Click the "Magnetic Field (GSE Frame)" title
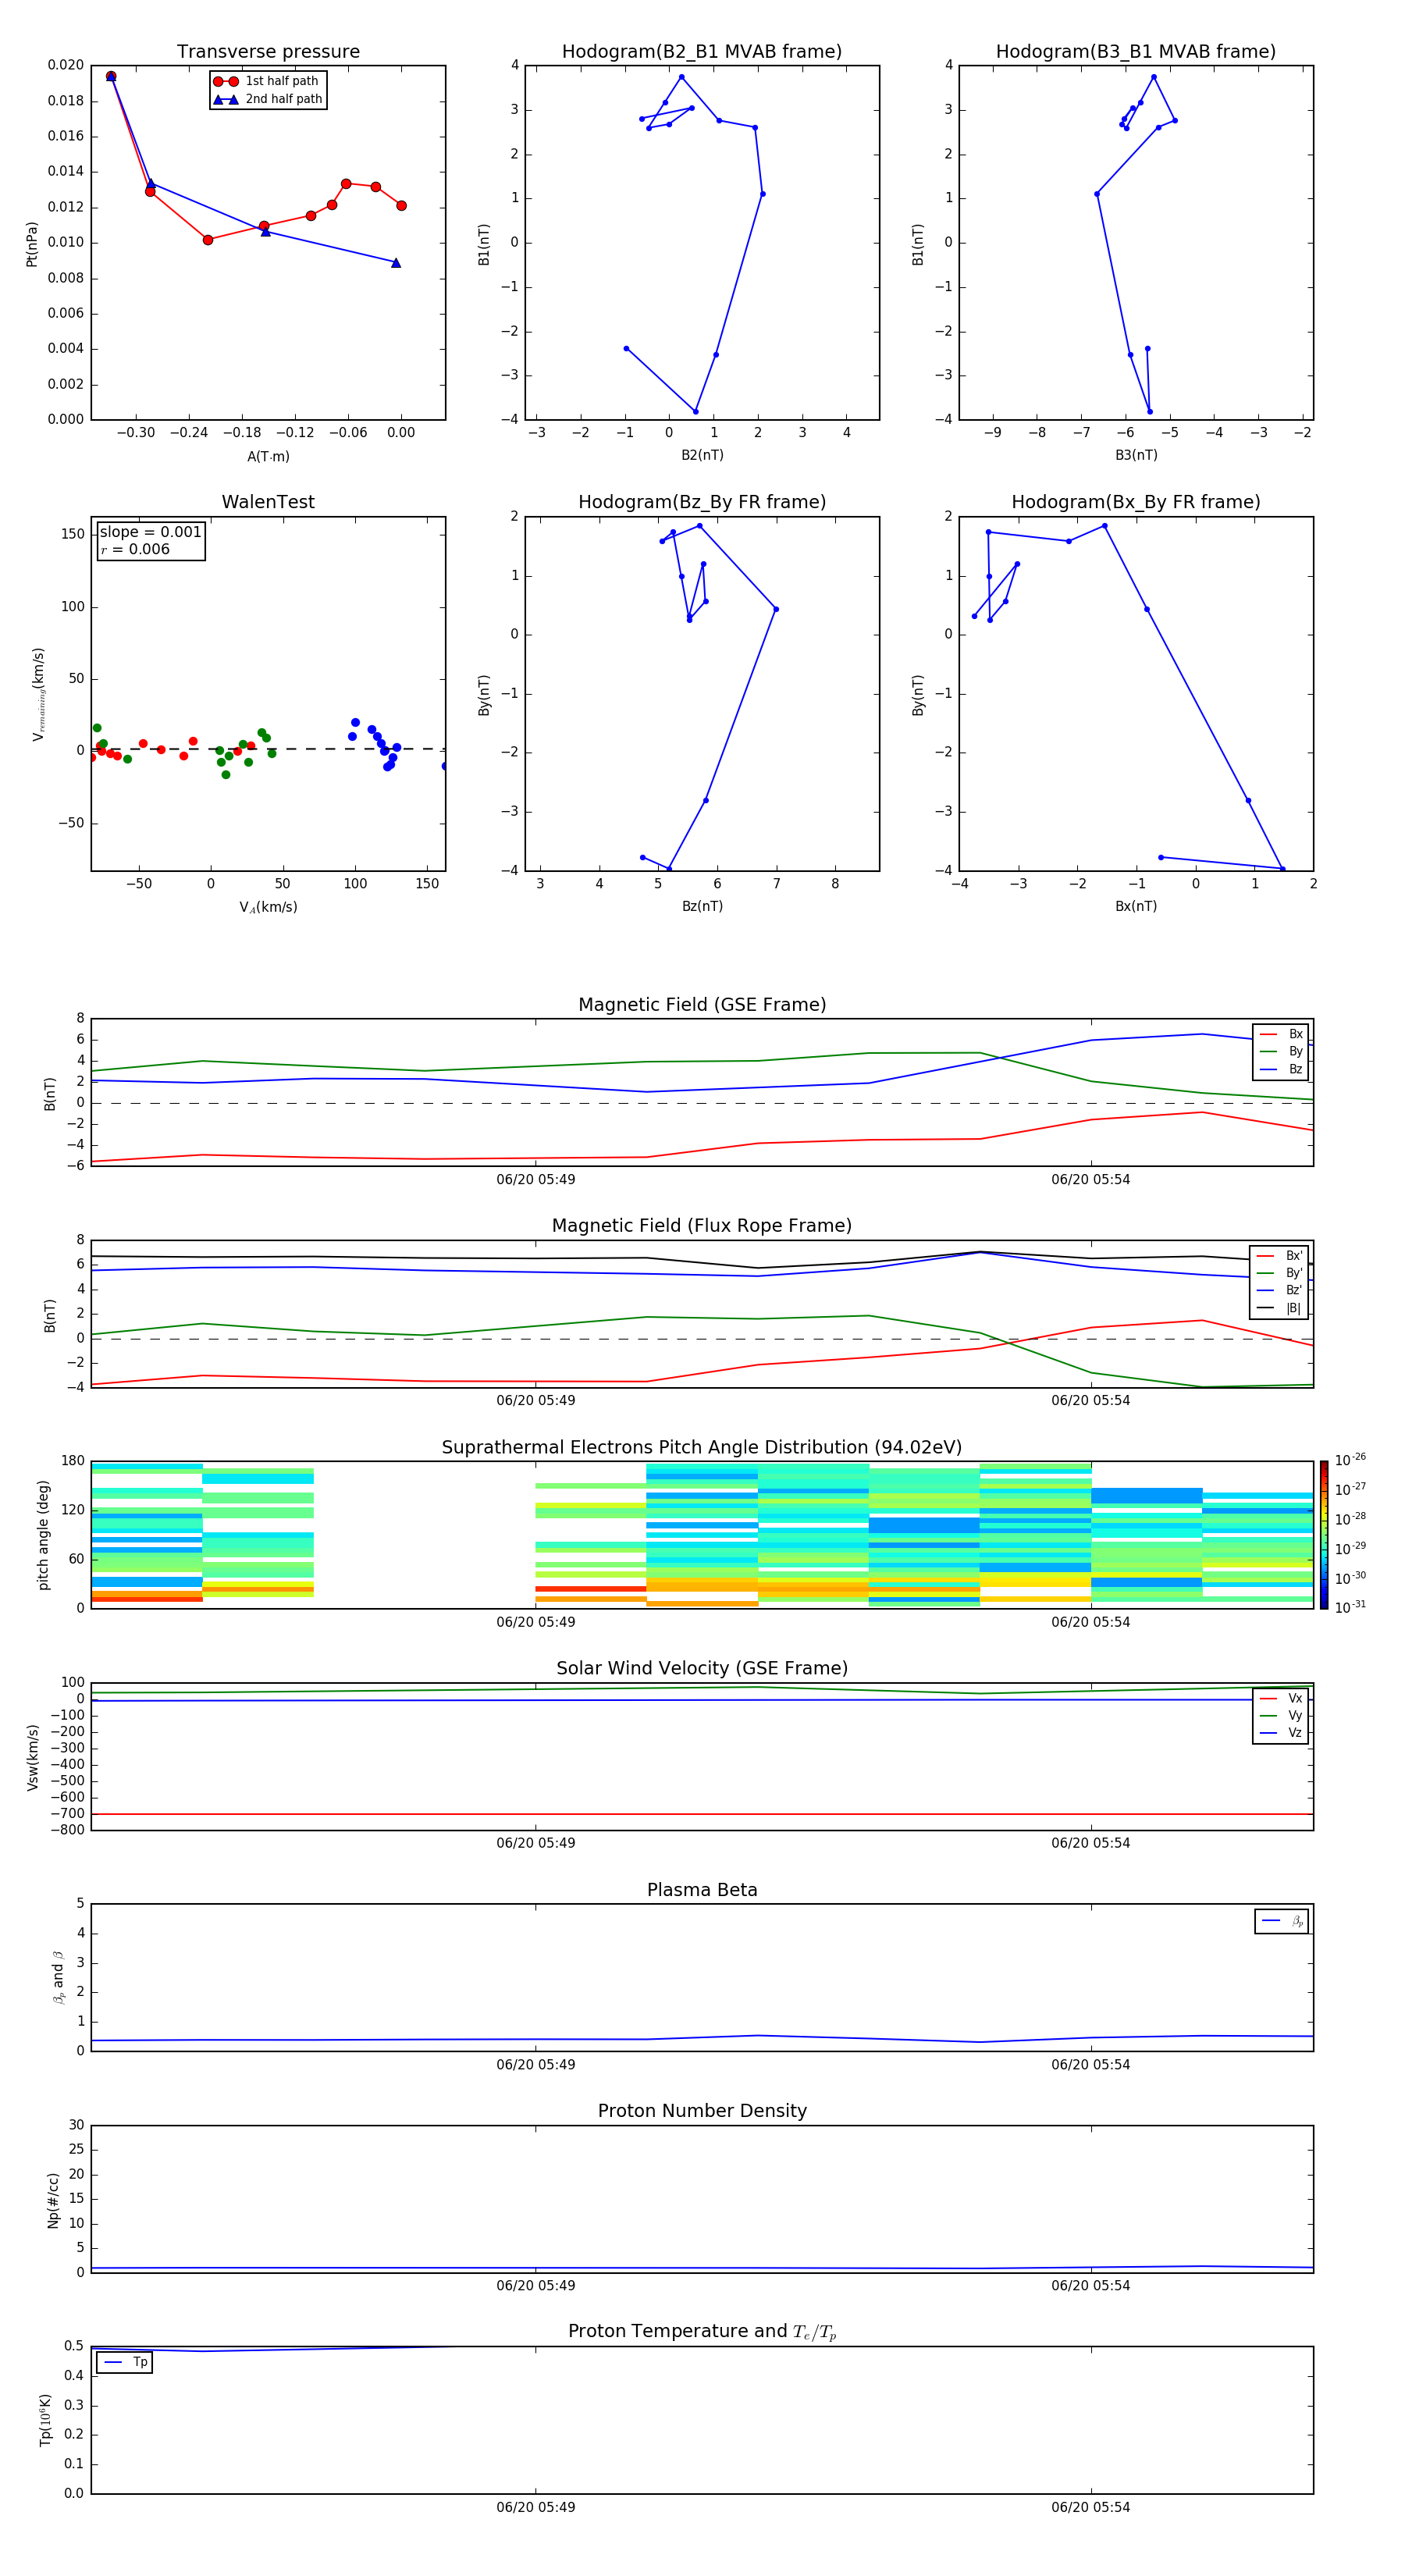1405x2576 pixels. 702,1005
